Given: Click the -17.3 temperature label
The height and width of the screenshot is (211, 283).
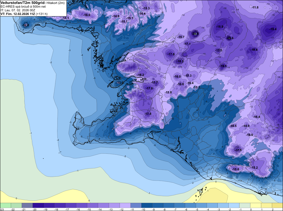Looking at the screenshot, I should (x=188, y=76).
